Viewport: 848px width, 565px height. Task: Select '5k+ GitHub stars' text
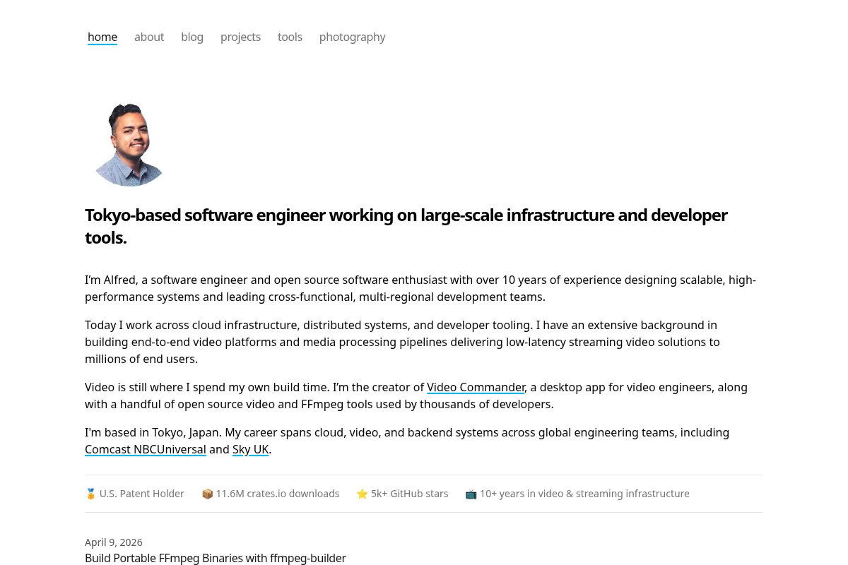[x=410, y=494]
